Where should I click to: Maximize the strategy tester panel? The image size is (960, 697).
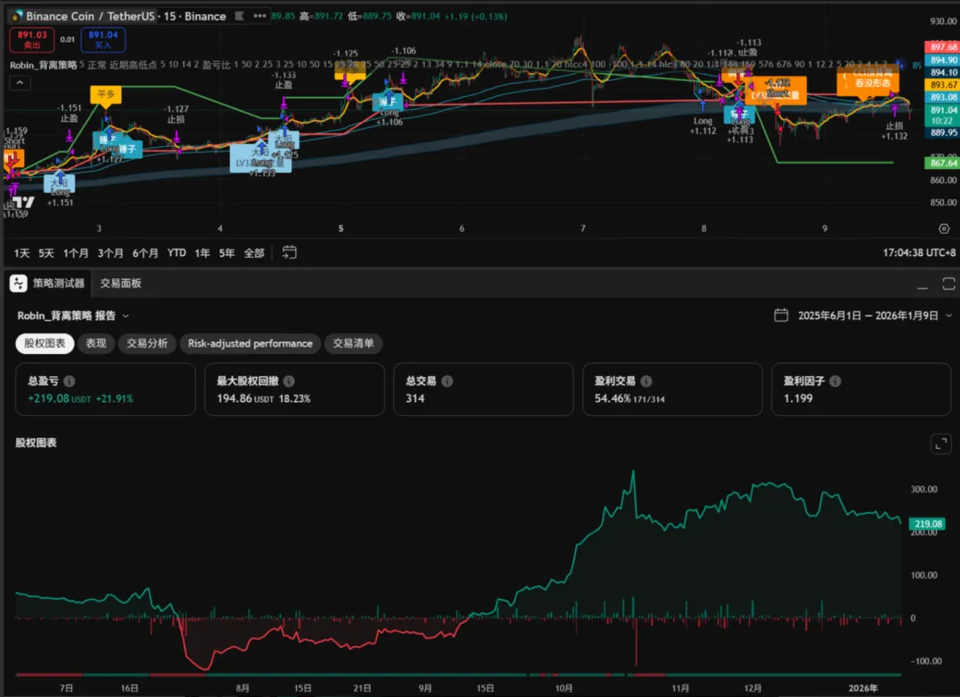coord(948,284)
